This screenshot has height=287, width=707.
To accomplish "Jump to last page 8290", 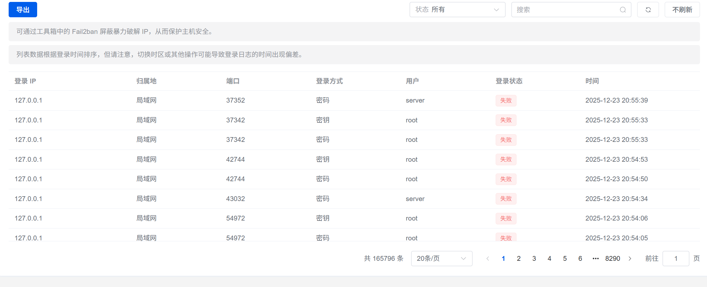I will (613, 259).
